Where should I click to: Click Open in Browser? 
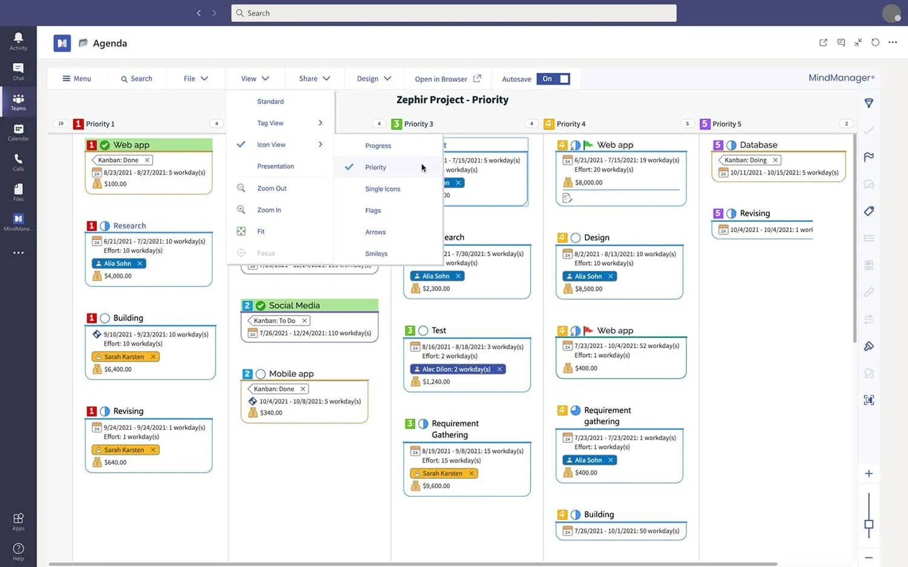coord(448,79)
